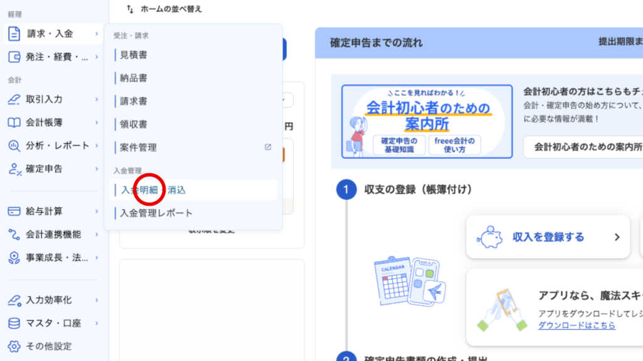Click the 発注・経費 wallet icon
643x361 pixels.
point(14,57)
